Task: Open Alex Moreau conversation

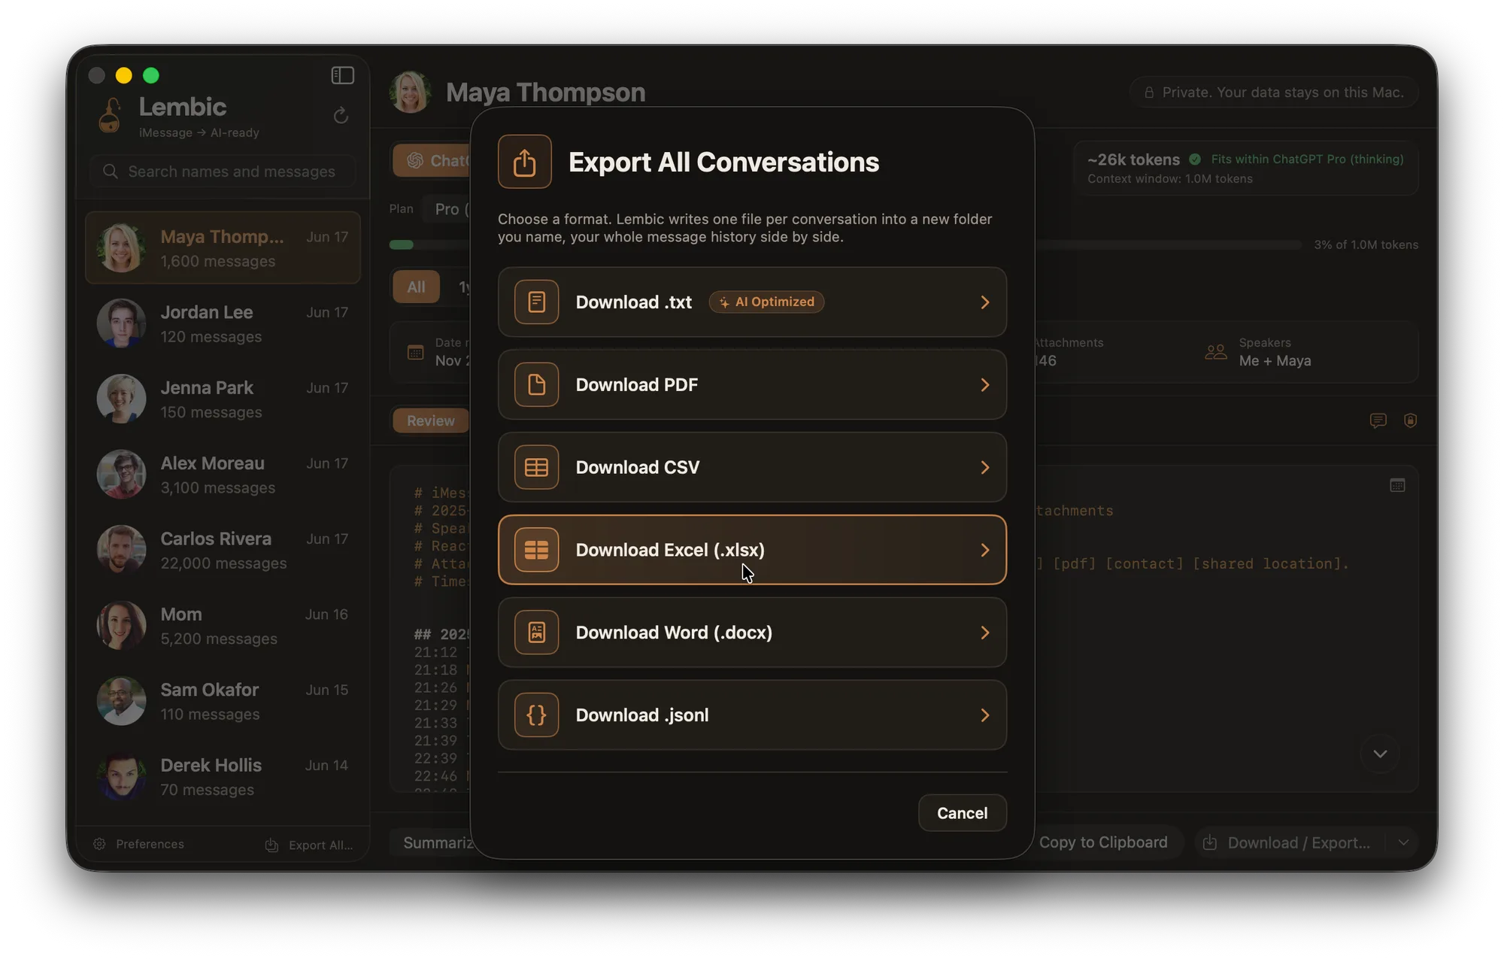Action: pyautogui.click(x=223, y=475)
